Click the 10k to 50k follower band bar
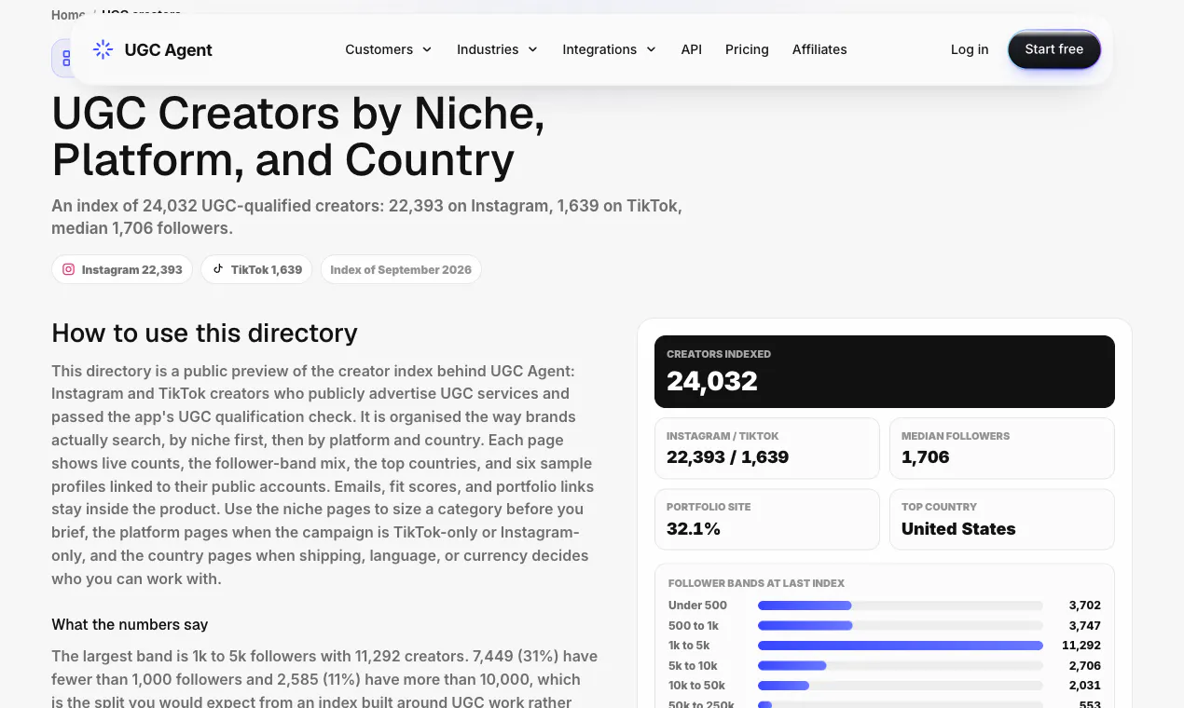The width and height of the screenshot is (1184, 708). coord(901,686)
